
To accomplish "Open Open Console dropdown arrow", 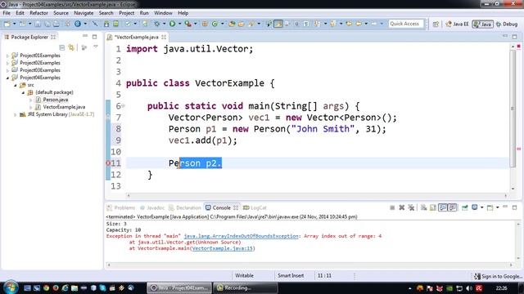I will (497, 207).
